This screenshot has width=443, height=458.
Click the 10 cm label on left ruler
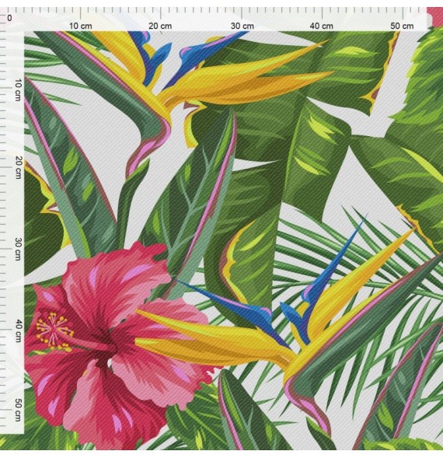coord(18,90)
